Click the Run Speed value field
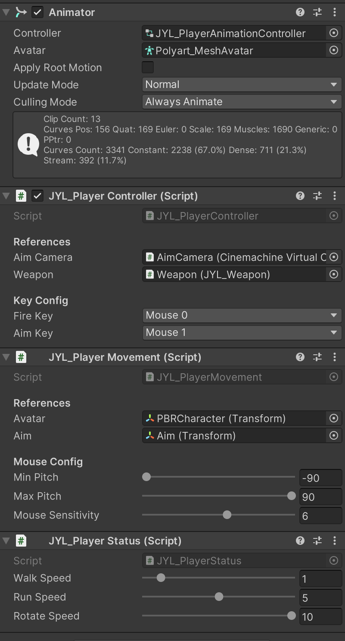 coord(320,598)
